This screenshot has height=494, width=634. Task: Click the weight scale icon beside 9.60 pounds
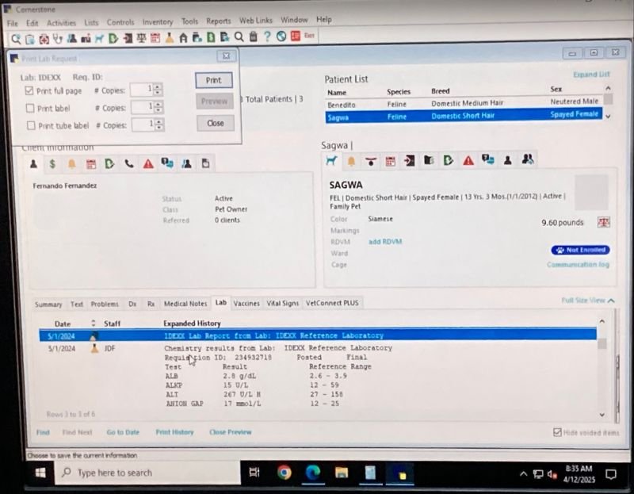tap(603, 222)
